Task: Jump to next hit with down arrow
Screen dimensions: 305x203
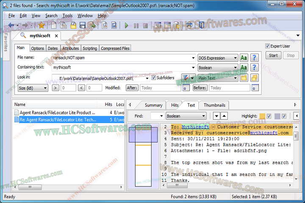Action: pos(216,116)
